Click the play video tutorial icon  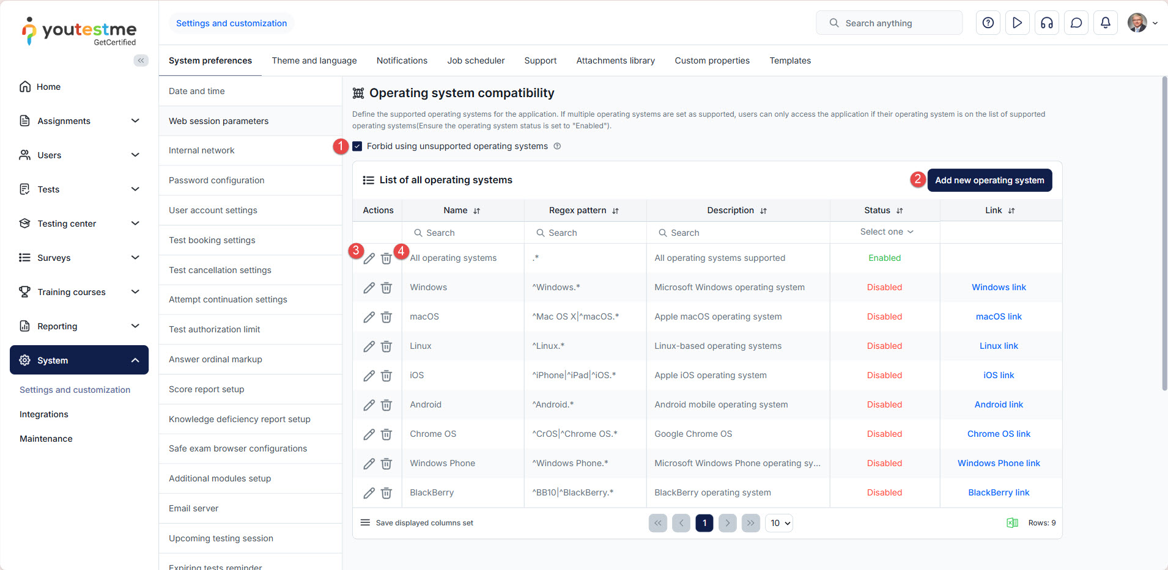1018,23
